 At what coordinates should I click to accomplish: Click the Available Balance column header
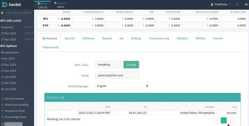(x=94, y=12)
